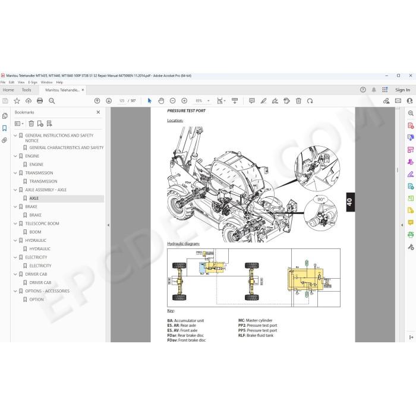Image resolution: width=416 pixels, height=416 pixels.
Task: Click the Save file icon
Action: click(5, 101)
